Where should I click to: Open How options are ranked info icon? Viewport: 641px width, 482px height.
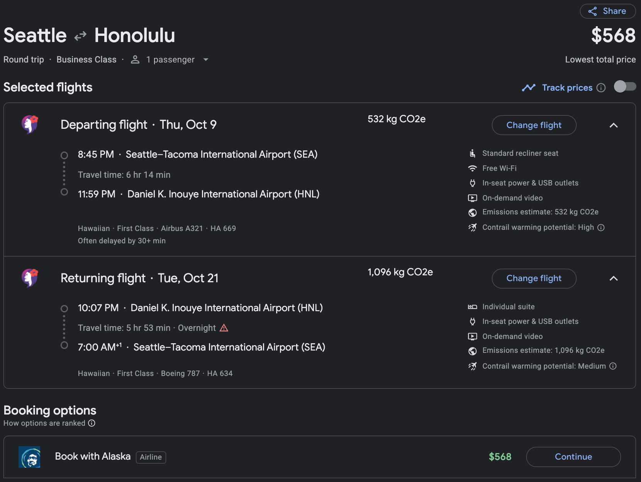(92, 423)
